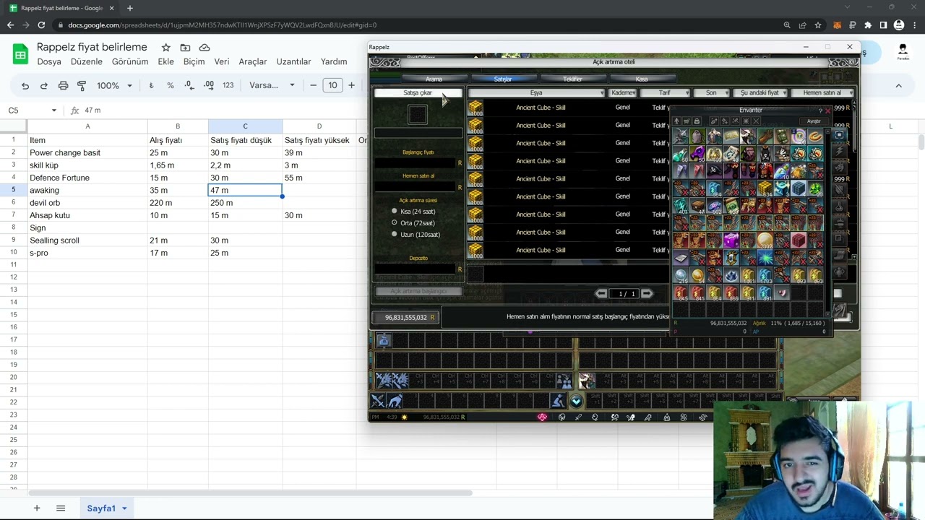
Task: Increase font size with the plus button
Action: click(352, 85)
